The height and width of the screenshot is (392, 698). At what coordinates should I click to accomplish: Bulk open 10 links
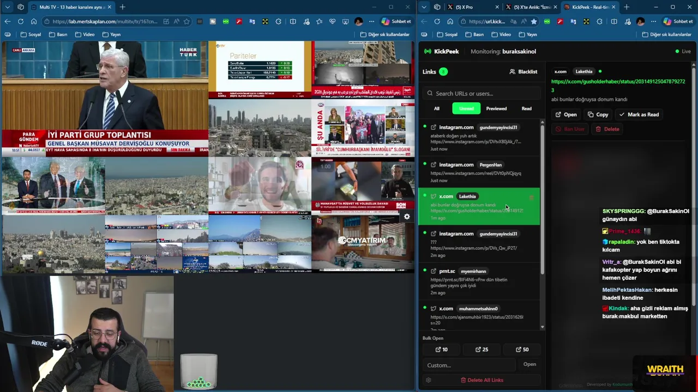(x=442, y=350)
